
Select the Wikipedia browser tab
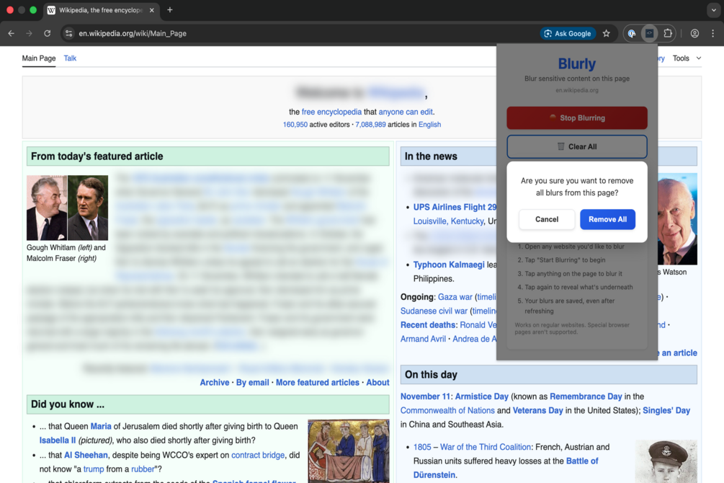101,10
